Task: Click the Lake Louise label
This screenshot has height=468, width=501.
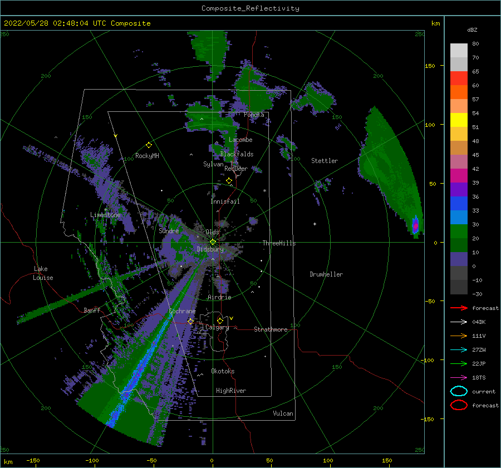Action: (x=43, y=273)
